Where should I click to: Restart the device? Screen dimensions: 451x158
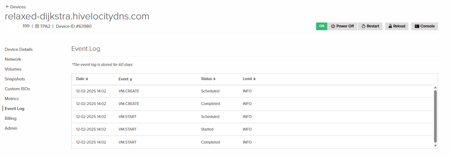pos(370,26)
